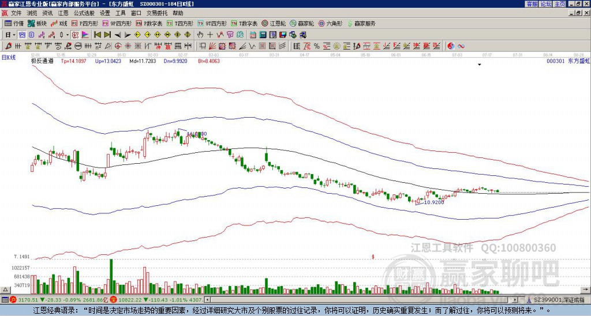Screen dimensions: 591x316
Task: Click the save floppy disk icon
Action: 283,35
